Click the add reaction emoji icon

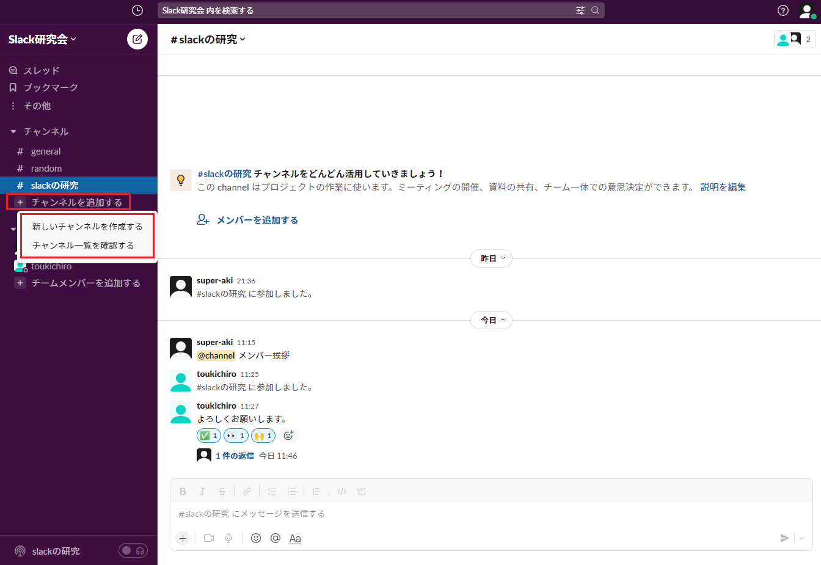[289, 436]
